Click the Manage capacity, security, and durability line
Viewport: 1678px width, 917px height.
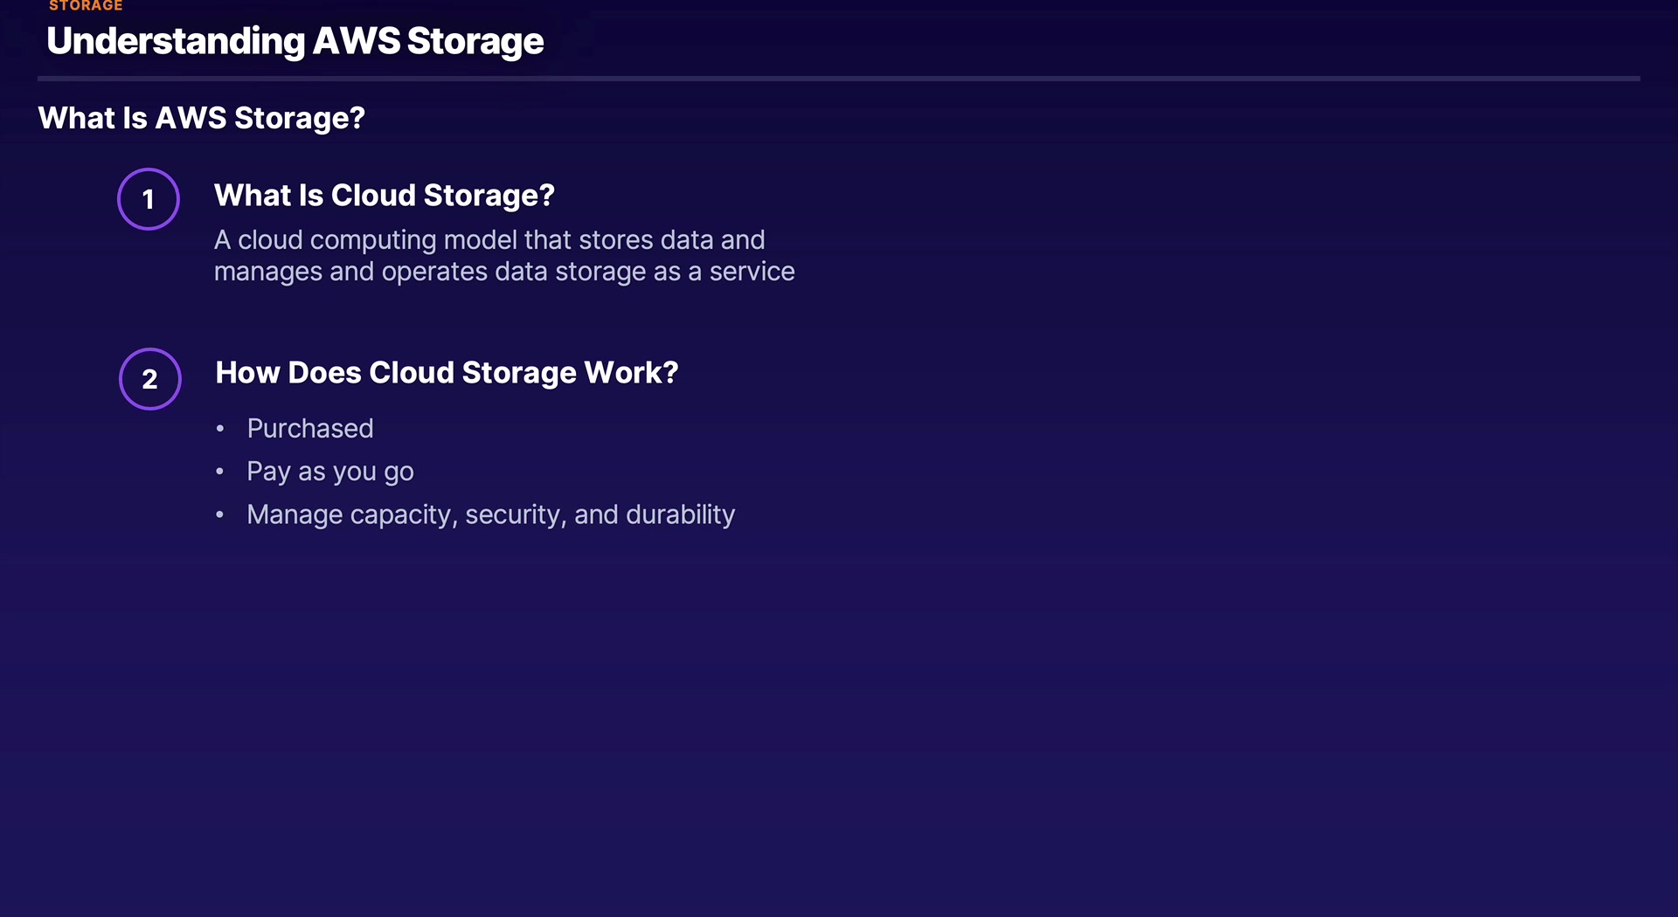tap(490, 514)
